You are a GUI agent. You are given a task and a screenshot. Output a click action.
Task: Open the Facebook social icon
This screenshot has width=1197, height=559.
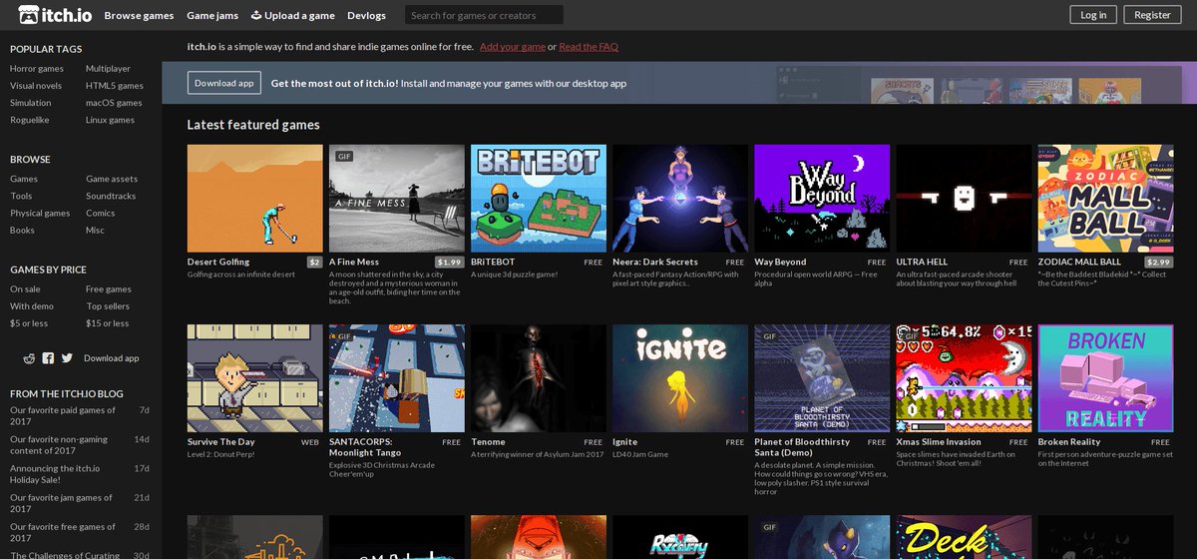point(48,357)
